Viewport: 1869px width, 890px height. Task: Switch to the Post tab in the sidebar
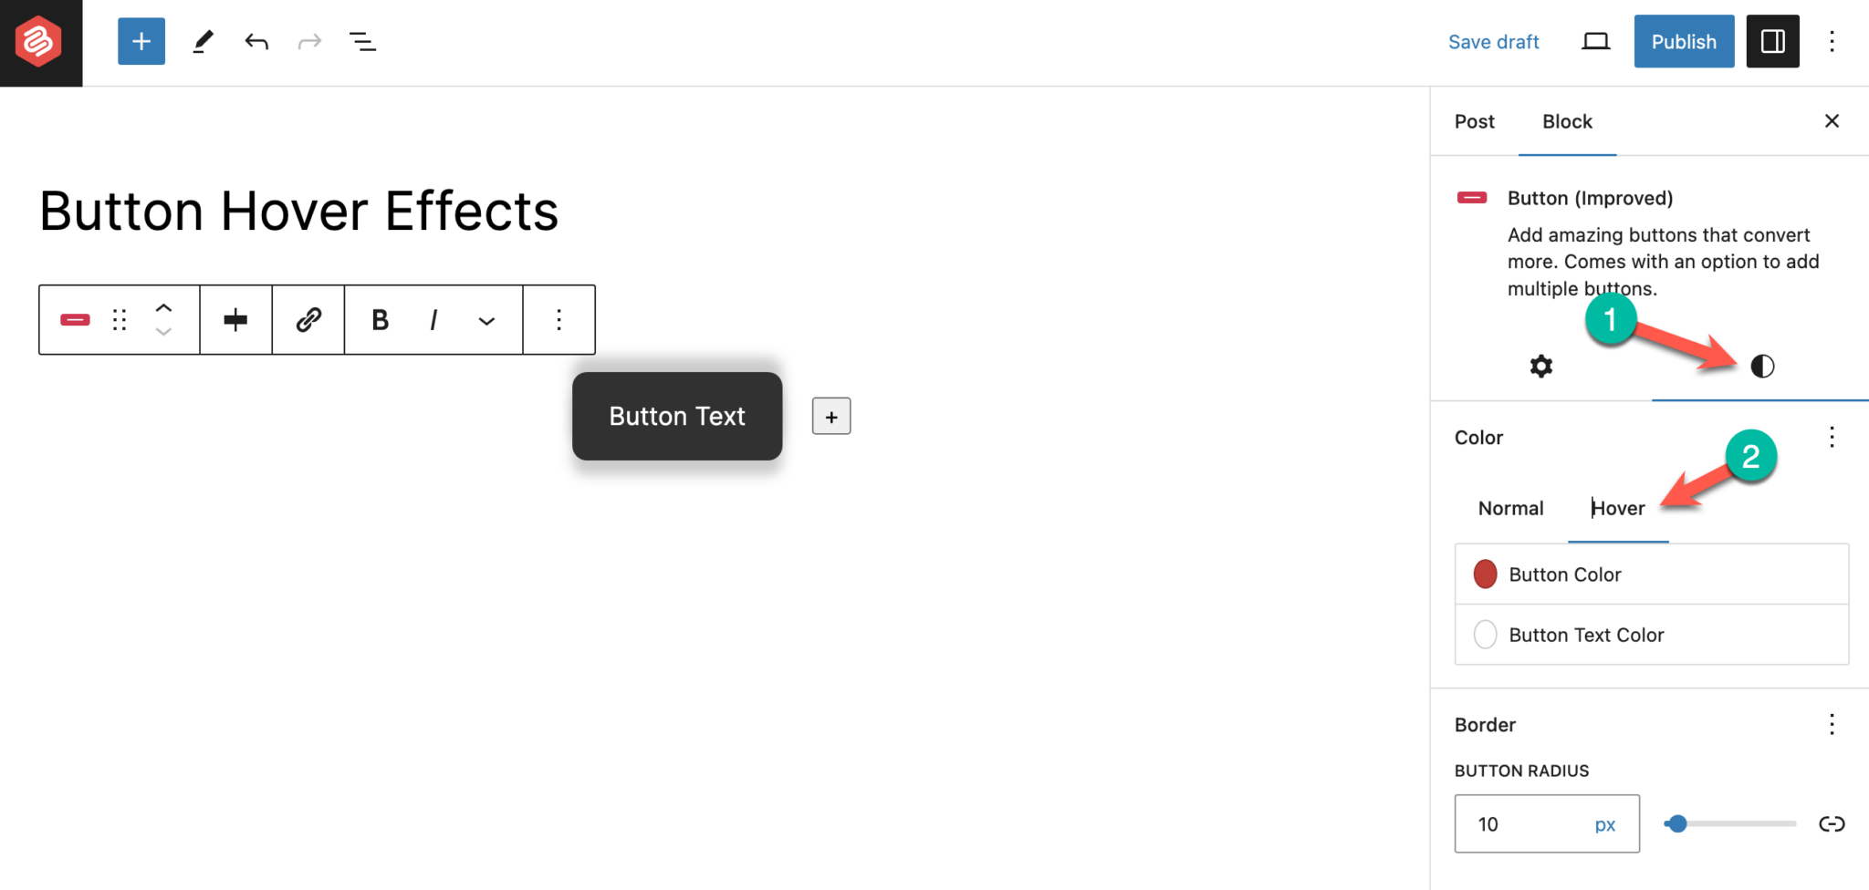1474,121
